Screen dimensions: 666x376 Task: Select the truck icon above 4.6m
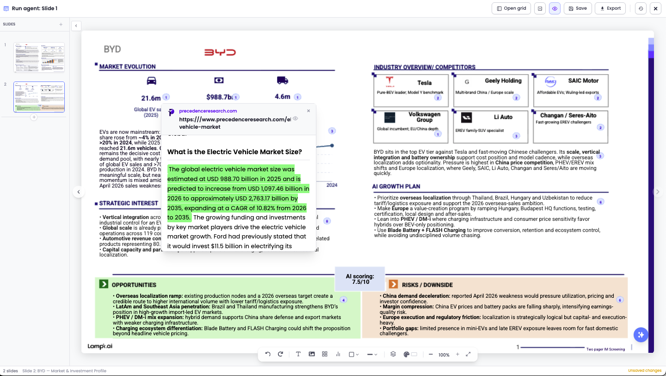[283, 80]
